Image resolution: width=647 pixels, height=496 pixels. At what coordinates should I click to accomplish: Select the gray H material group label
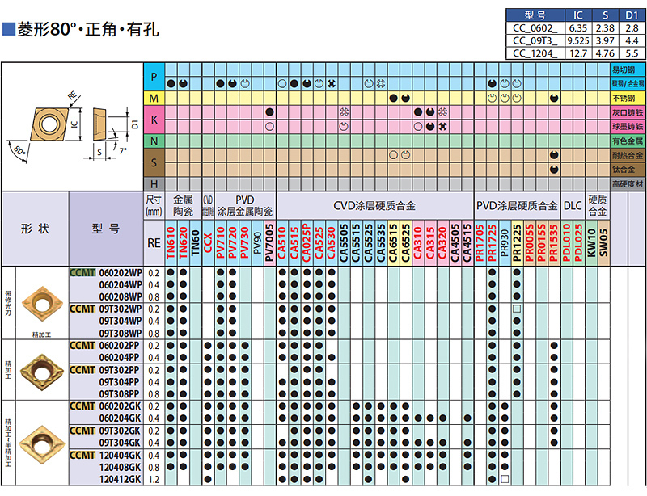click(154, 184)
